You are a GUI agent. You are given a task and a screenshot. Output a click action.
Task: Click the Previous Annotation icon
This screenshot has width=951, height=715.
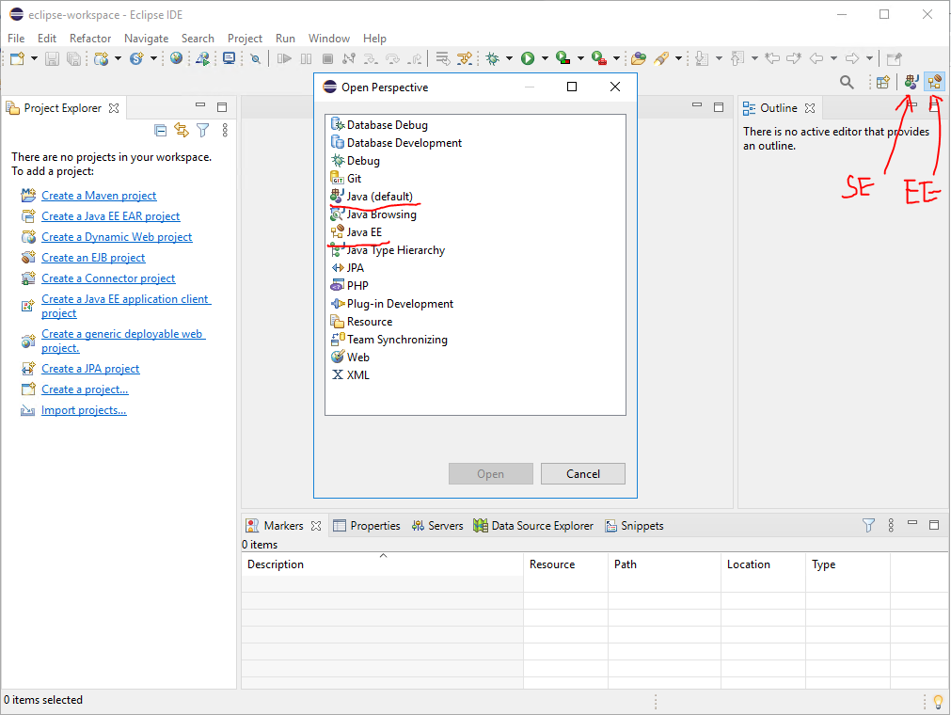[737, 59]
